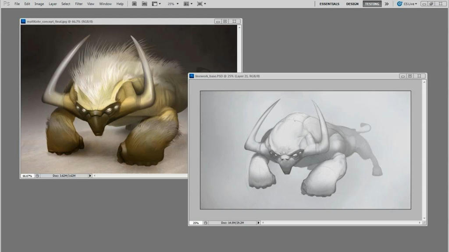Click scroll-up arrow of linework window scrollbar

[x=424, y=82]
